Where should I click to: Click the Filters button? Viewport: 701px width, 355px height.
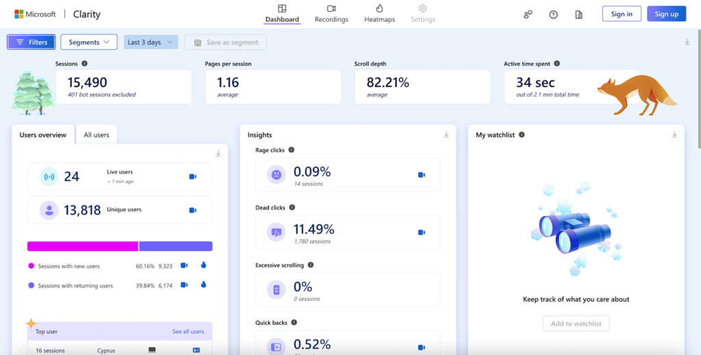31,42
